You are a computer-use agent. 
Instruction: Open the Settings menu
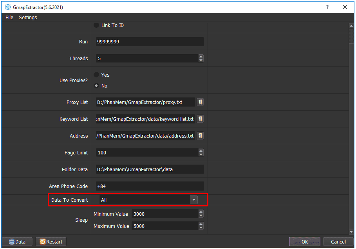[28, 18]
